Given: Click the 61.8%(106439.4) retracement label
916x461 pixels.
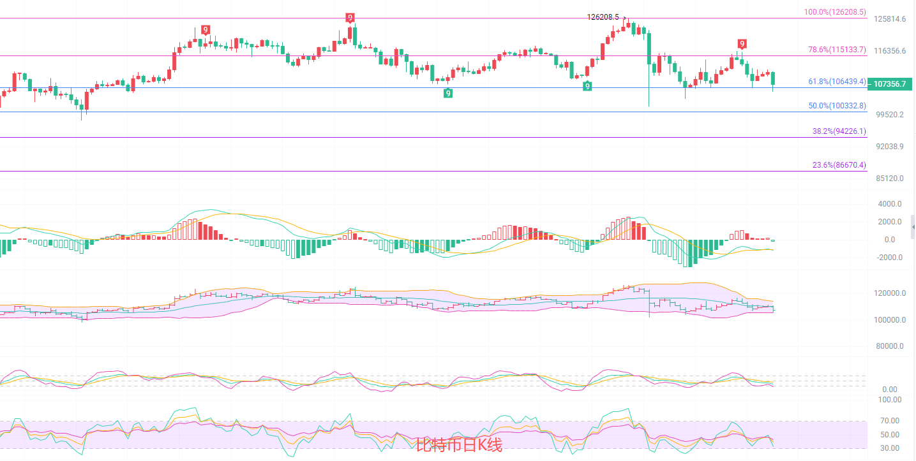Looking at the screenshot, I should 837,81.
